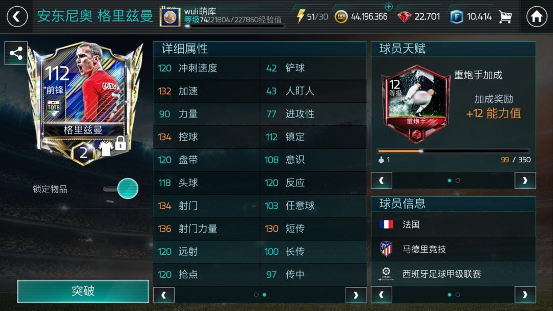This screenshot has width=553, height=311.
Task: Open the shopping cart store icon
Action: point(505,16)
